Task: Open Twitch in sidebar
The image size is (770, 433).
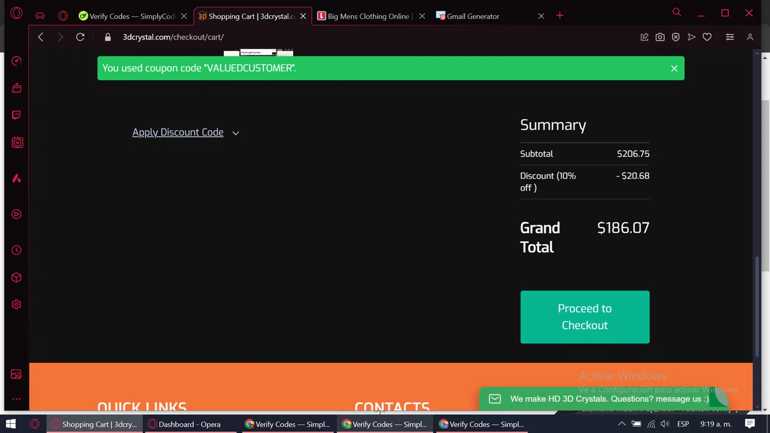Action: coord(16,115)
